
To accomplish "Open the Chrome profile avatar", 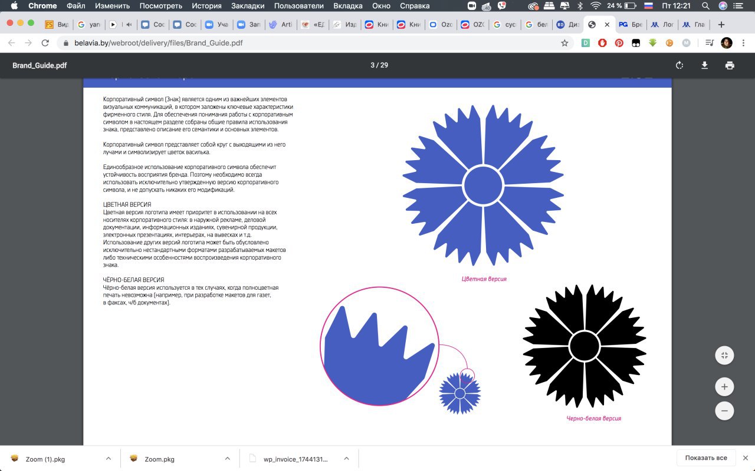I will tap(727, 43).
